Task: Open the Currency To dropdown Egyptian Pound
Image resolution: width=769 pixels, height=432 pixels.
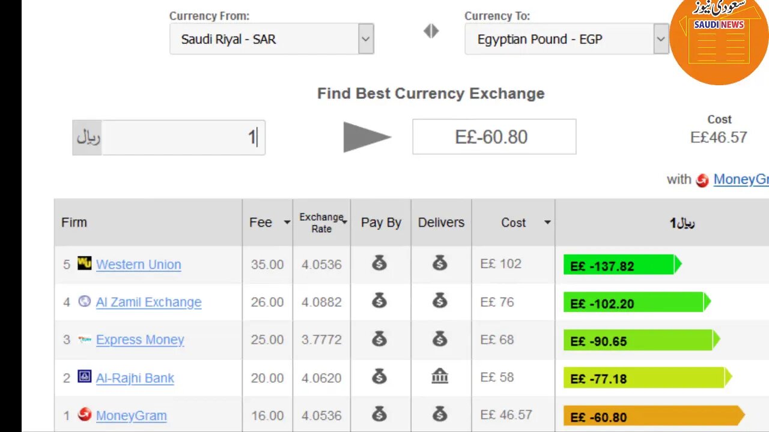Action: click(x=567, y=39)
